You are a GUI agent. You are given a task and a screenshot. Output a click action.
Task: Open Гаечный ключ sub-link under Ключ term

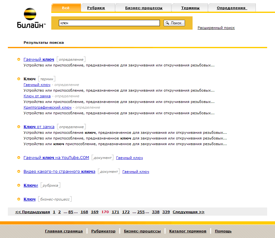tap(37, 85)
